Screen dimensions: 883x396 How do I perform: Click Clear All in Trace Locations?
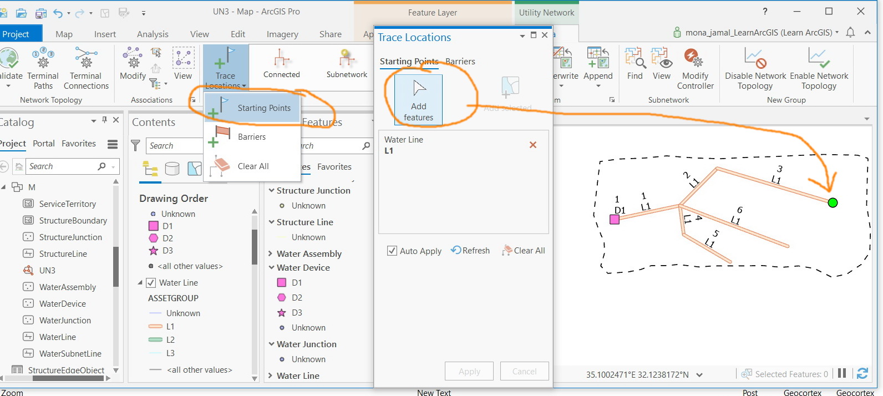click(524, 251)
